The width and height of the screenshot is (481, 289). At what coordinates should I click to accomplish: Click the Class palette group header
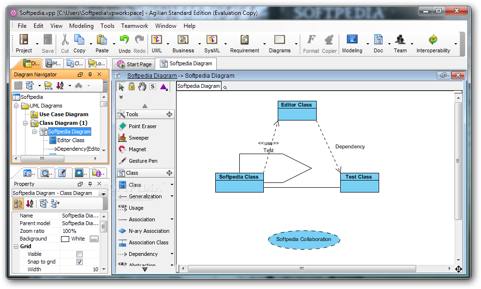[x=146, y=173]
